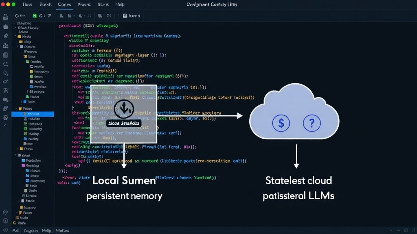
Task: Click 'Helly' in the bottom status bar
Action: click(x=46, y=231)
